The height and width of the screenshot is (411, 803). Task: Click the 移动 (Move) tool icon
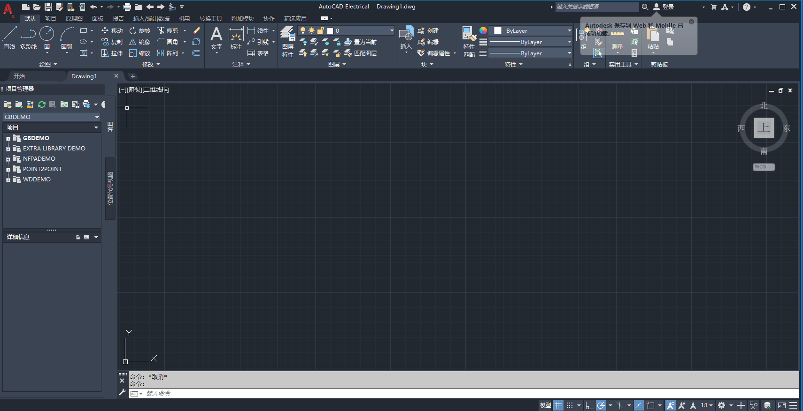[x=105, y=30]
